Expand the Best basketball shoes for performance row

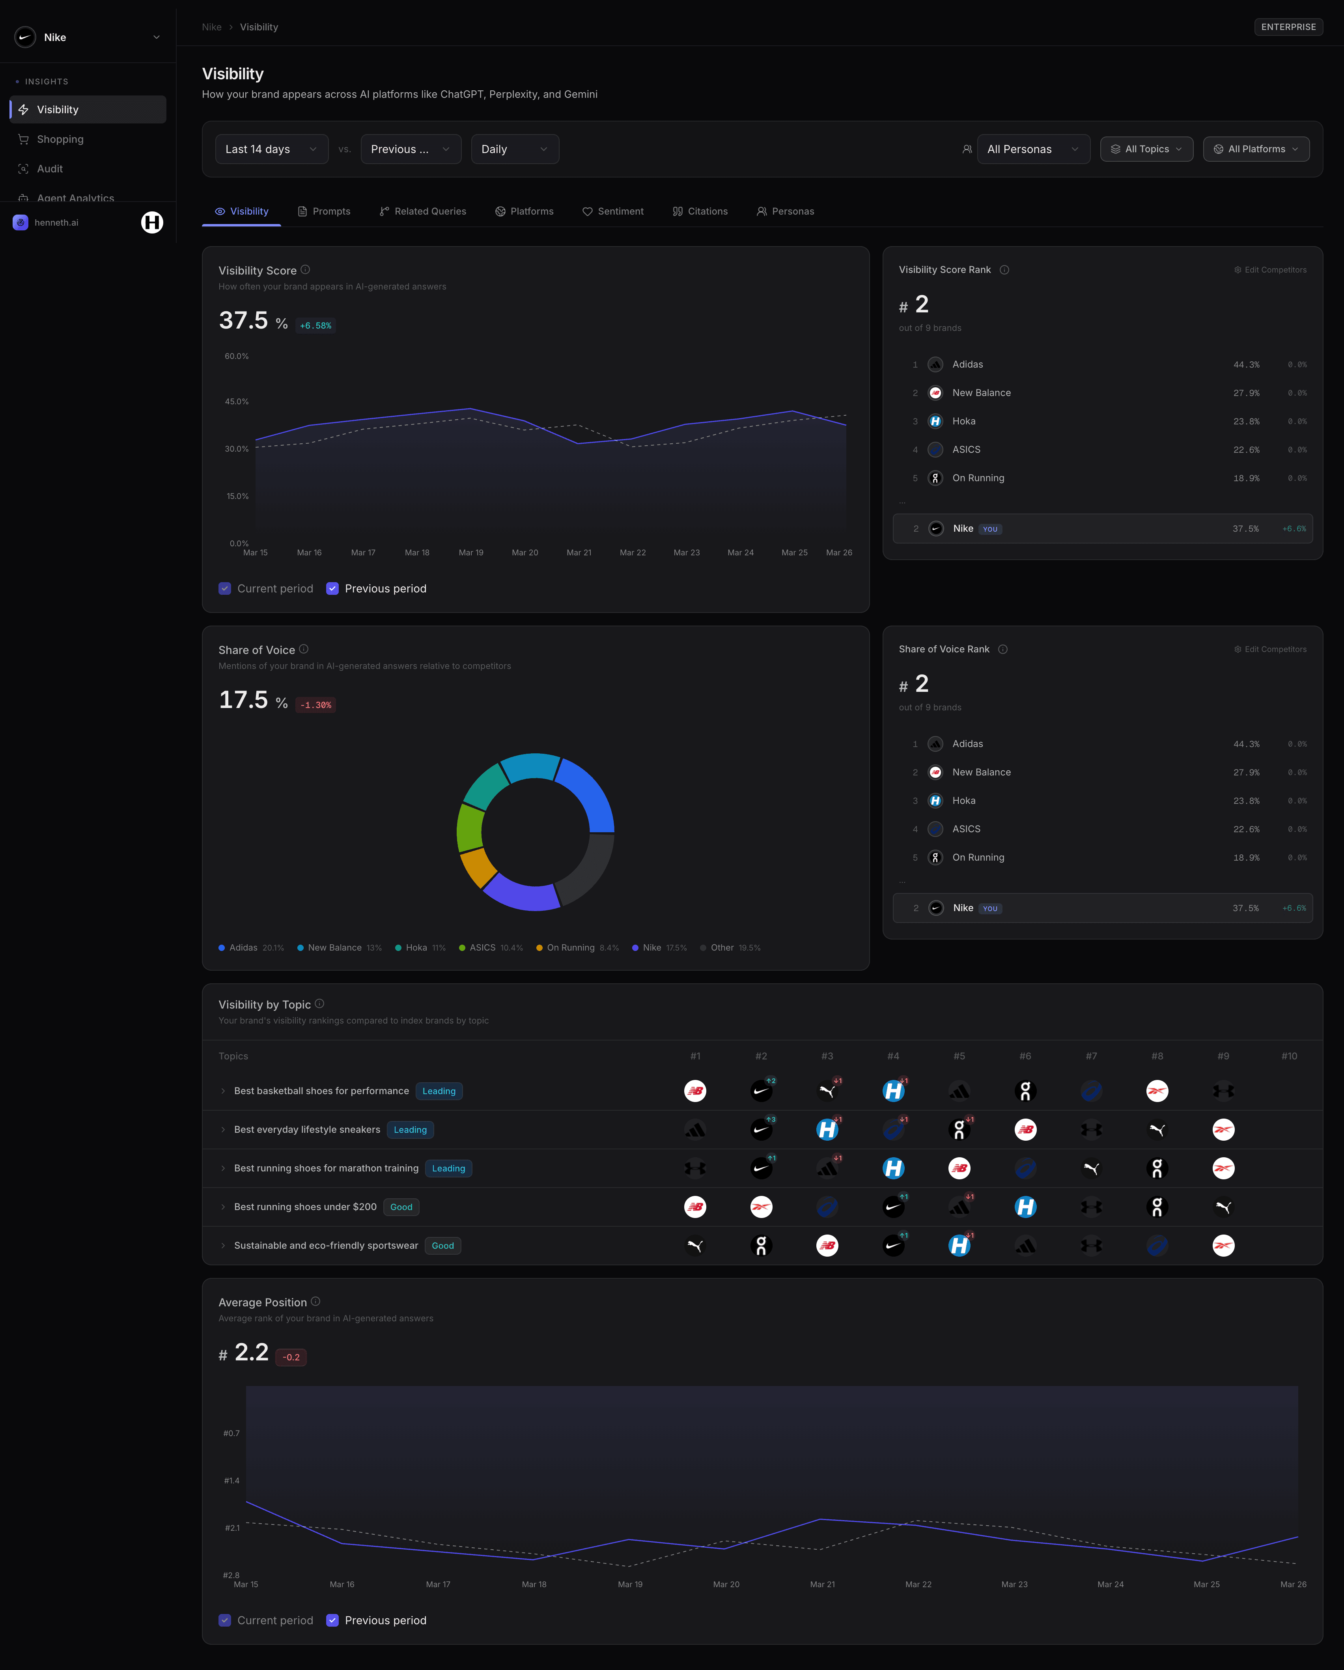pyautogui.click(x=224, y=1091)
